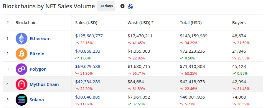Click Solana wash value $7,961,052

click(139, 97)
